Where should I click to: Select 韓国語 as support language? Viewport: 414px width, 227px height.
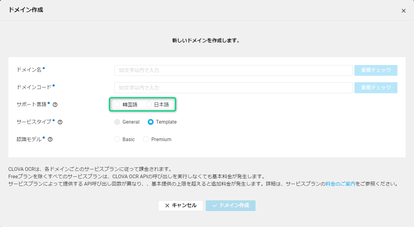pos(117,105)
